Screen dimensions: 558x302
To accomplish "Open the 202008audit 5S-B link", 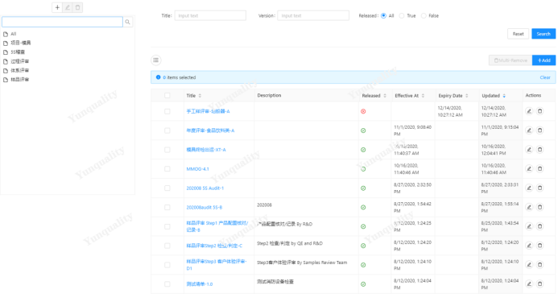I will click(x=205, y=207).
